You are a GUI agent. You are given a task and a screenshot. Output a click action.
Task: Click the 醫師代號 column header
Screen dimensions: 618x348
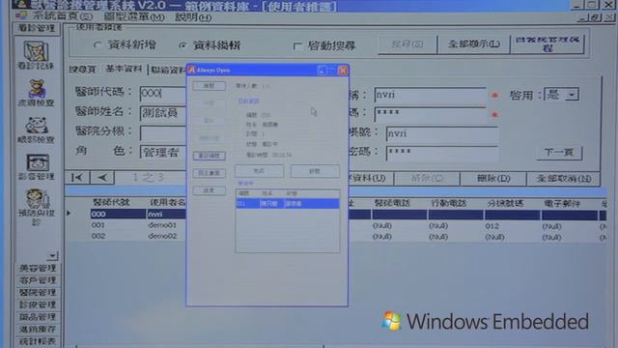point(111,202)
